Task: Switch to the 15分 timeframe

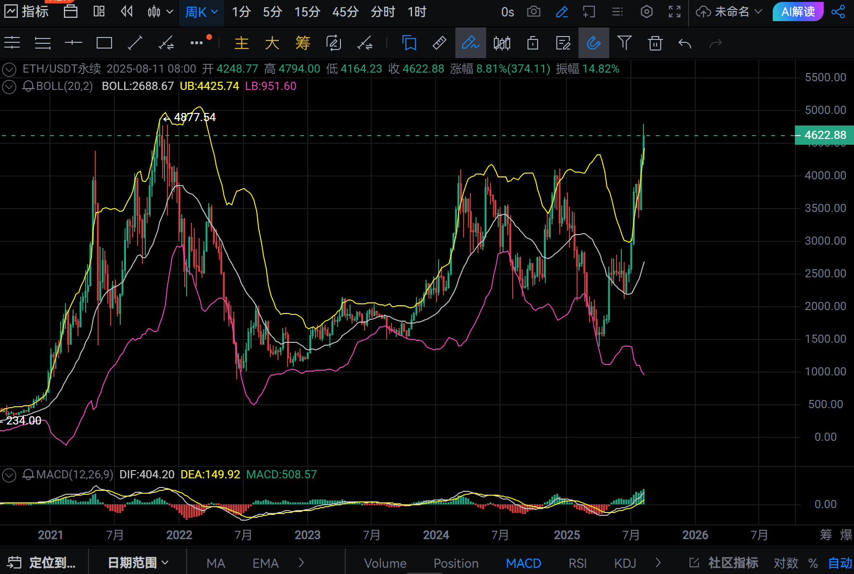Action: [307, 12]
